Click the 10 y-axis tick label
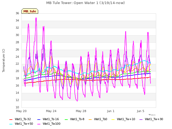This screenshot has height=129, width=172. click(17, 107)
